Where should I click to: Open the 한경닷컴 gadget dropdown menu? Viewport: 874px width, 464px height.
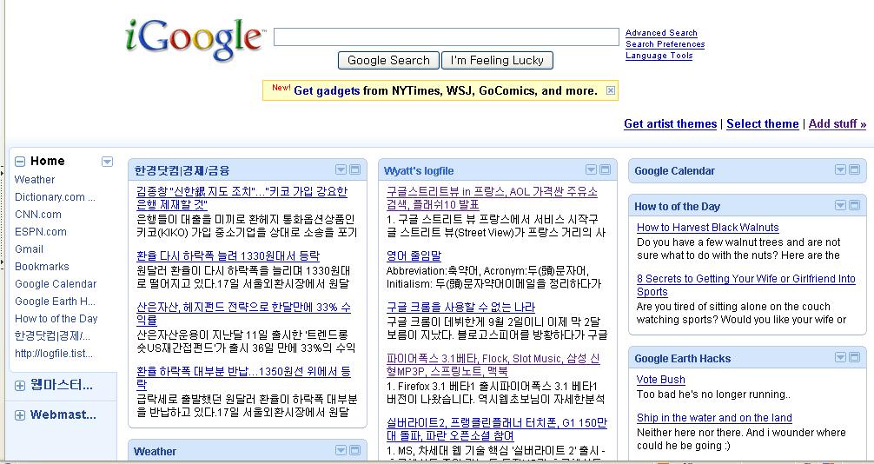pyautogui.click(x=341, y=169)
